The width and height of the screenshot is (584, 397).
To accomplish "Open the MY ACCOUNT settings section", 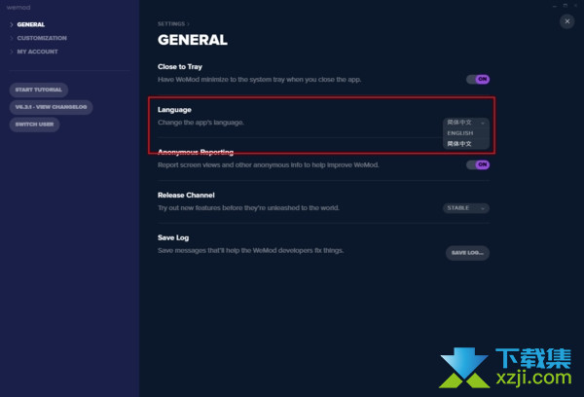I will (x=37, y=52).
